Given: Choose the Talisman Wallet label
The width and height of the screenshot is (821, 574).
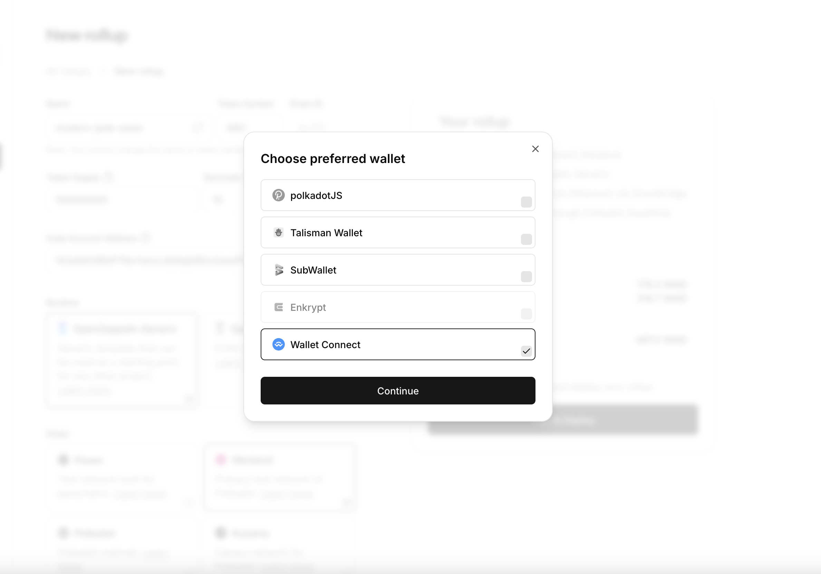Looking at the screenshot, I should click(x=326, y=233).
